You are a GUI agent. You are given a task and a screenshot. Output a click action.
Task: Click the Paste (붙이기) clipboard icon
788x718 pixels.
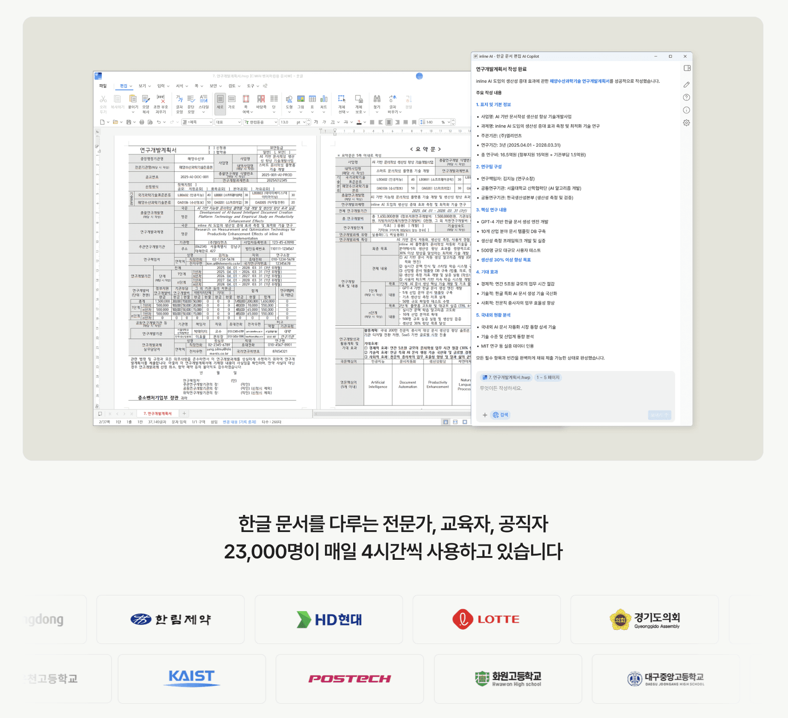click(x=133, y=99)
